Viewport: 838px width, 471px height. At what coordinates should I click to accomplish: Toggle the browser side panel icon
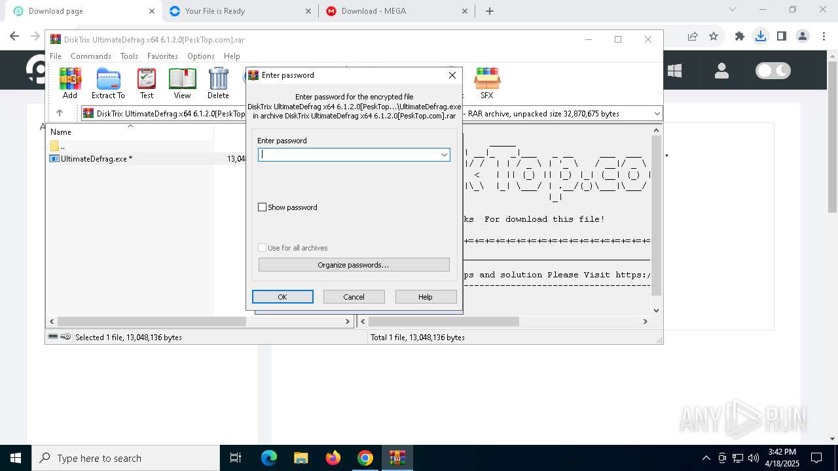click(x=782, y=37)
